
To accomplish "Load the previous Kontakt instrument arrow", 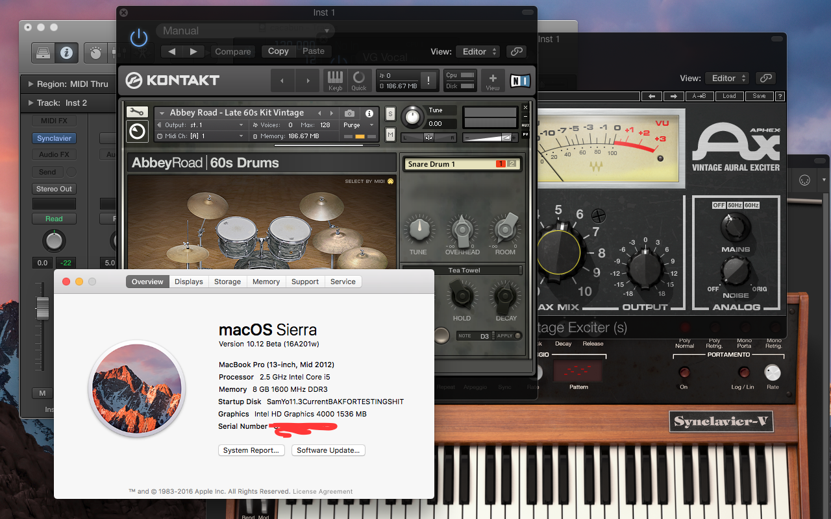I will pyautogui.click(x=319, y=113).
